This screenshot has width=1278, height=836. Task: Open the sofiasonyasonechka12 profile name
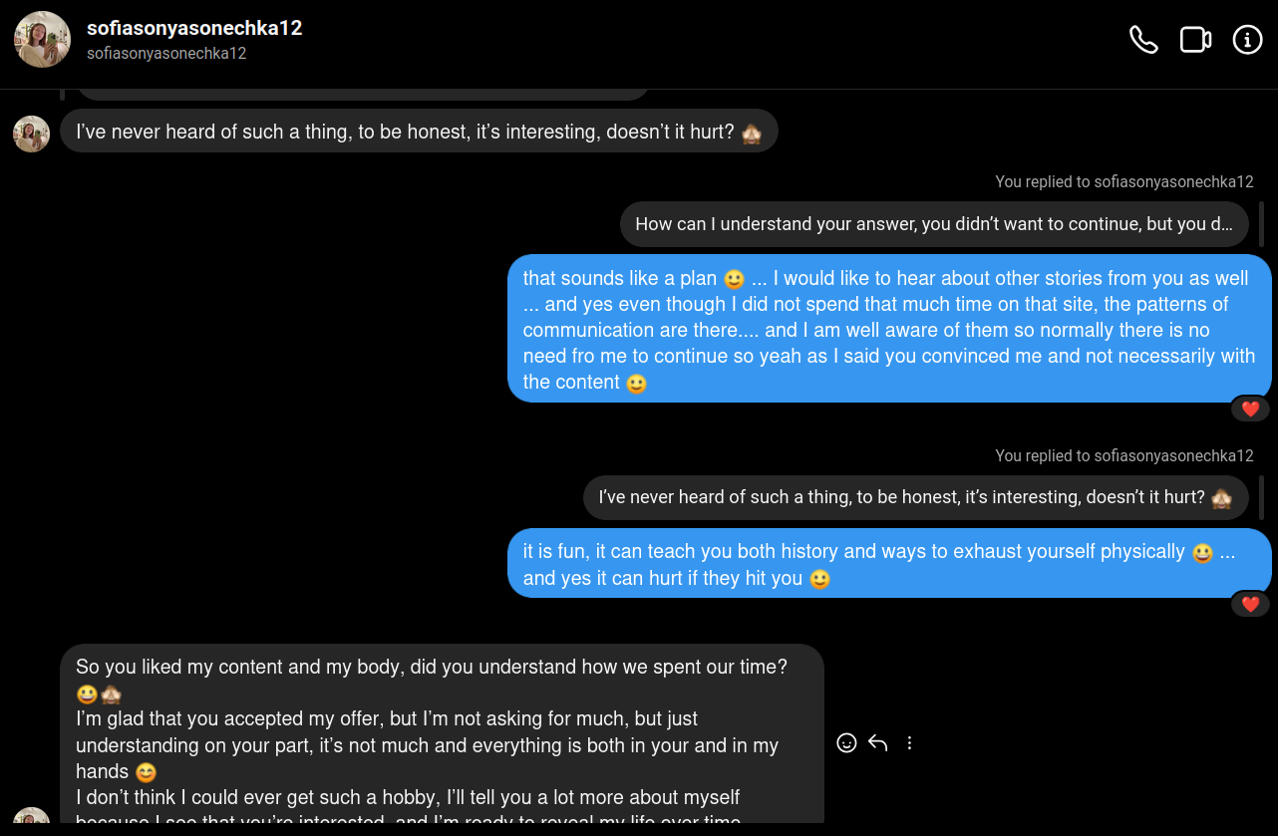pyautogui.click(x=194, y=28)
